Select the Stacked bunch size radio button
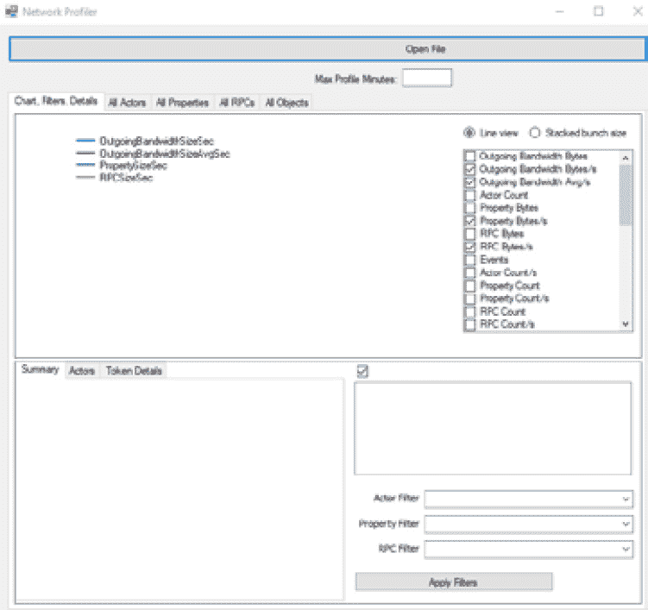 [x=535, y=133]
